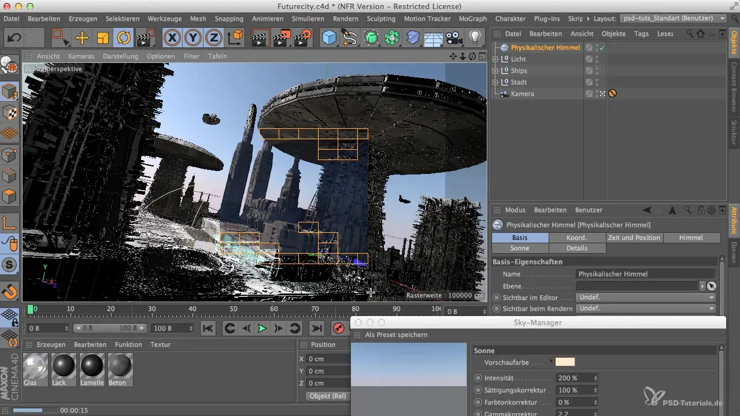Open Objekt (Rel) coordinate dropdown
This screenshot has height=416, width=740.
(328, 396)
